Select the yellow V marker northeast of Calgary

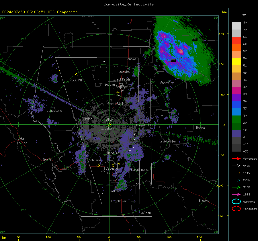[x=119, y=164]
